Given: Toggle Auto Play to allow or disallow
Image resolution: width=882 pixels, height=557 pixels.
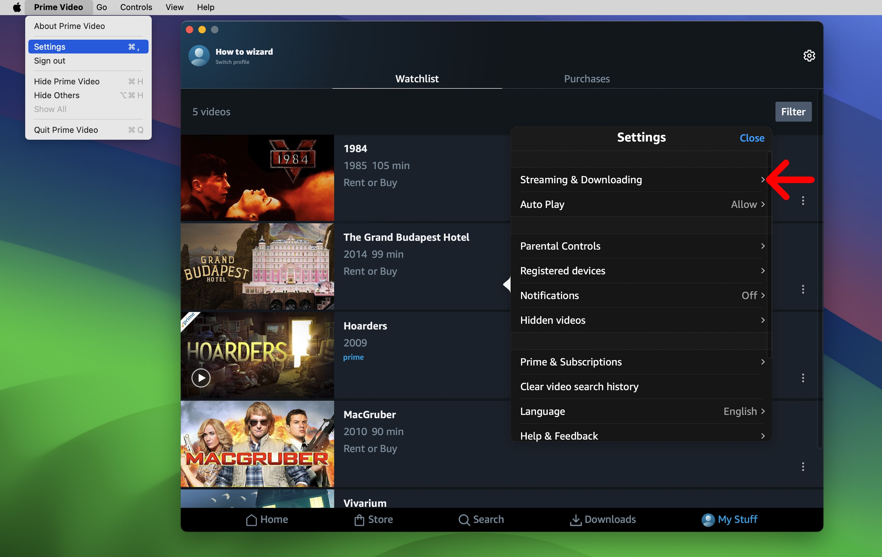Looking at the screenshot, I should coord(641,204).
